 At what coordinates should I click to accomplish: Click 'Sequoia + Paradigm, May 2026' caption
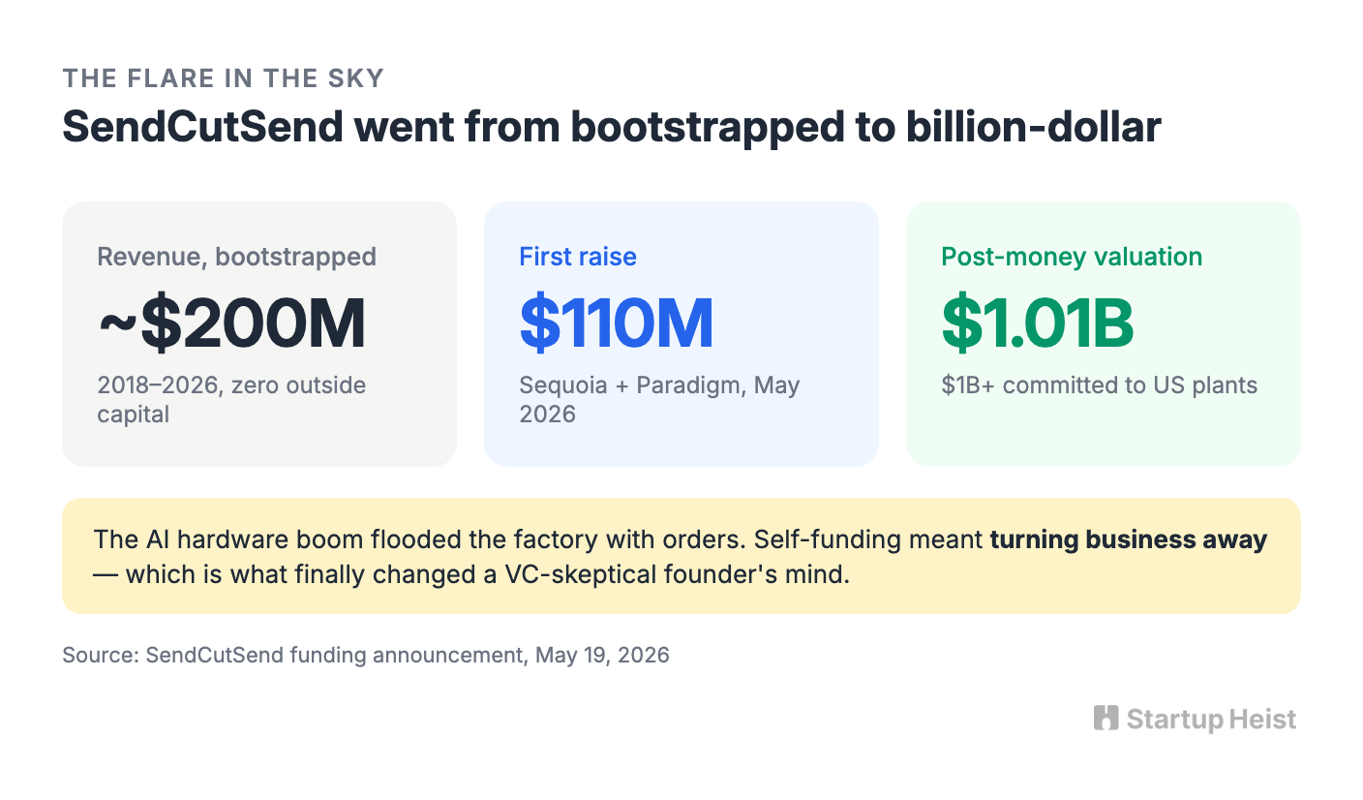pyautogui.click(x=660, y=399)
